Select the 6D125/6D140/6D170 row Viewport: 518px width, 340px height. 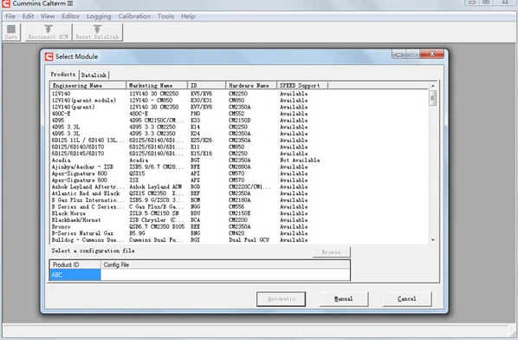coord(240,147)
